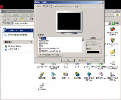
Task: Open the Edit (編集) menu in Control Panel
Action: (16, 15)
